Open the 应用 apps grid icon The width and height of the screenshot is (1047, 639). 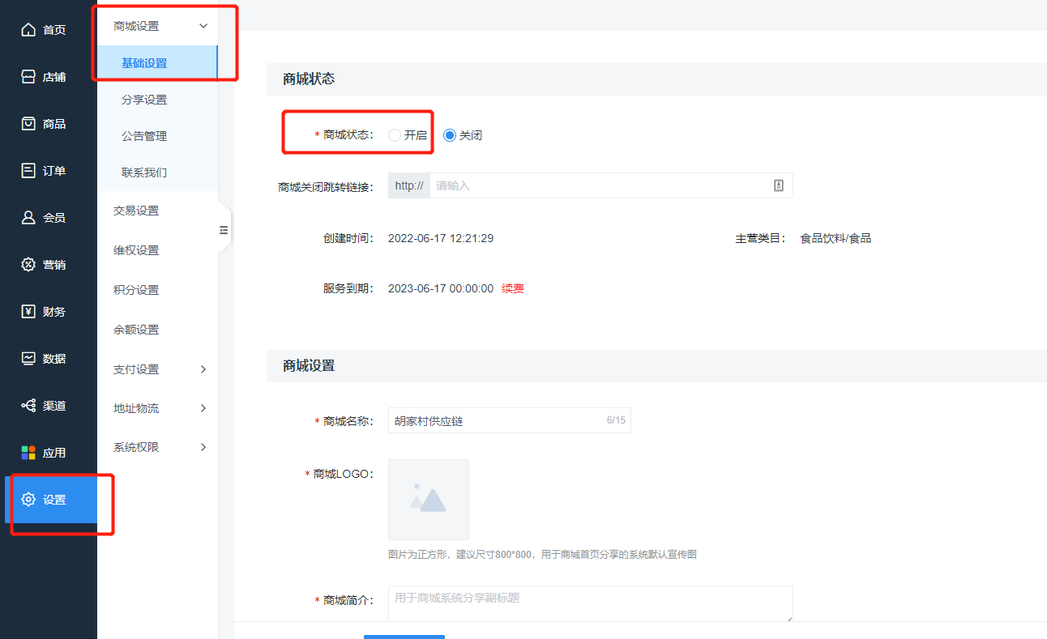click(x=28, y=453)
